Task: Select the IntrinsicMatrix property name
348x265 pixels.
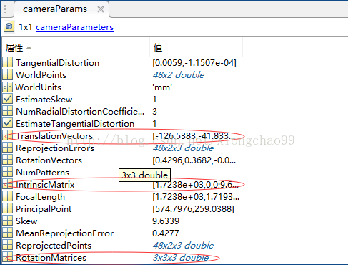Action: coord(45,185)
